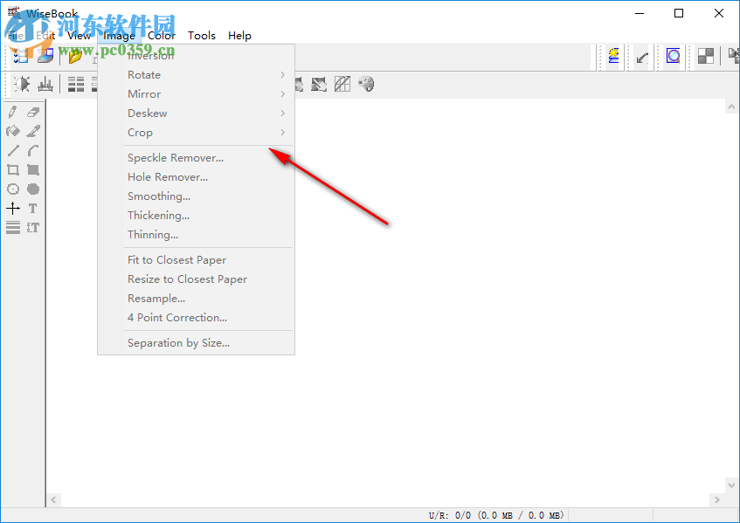Select the outlined Rectangle tool
Image resolution: width=740 pixels, height=523 pixels.
pos(13,169)
